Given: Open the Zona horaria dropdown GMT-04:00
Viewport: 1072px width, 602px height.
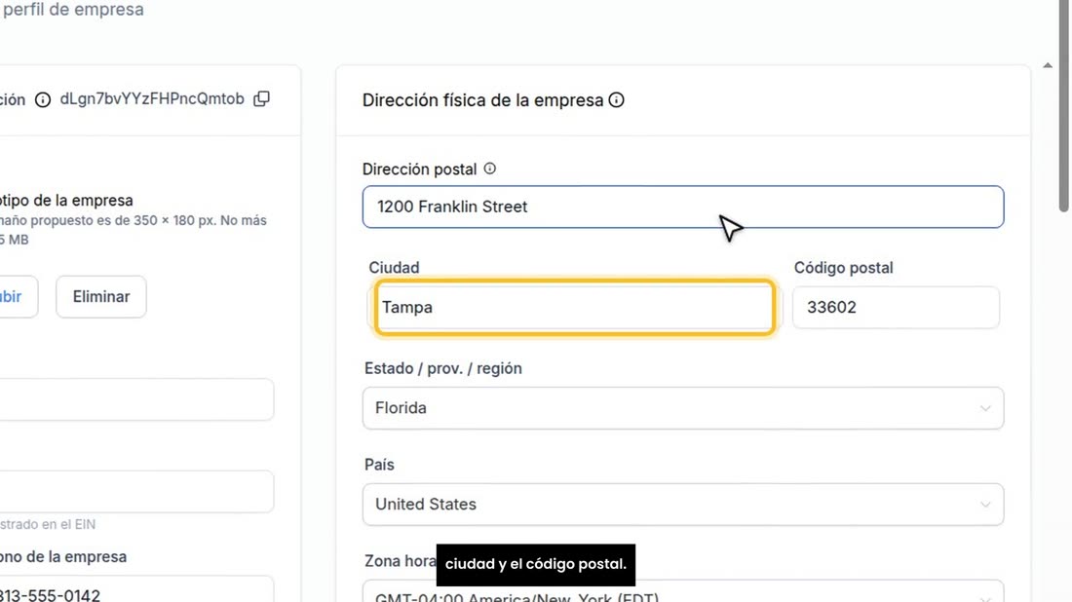Looking at the screenshot, I should point(682,591).
